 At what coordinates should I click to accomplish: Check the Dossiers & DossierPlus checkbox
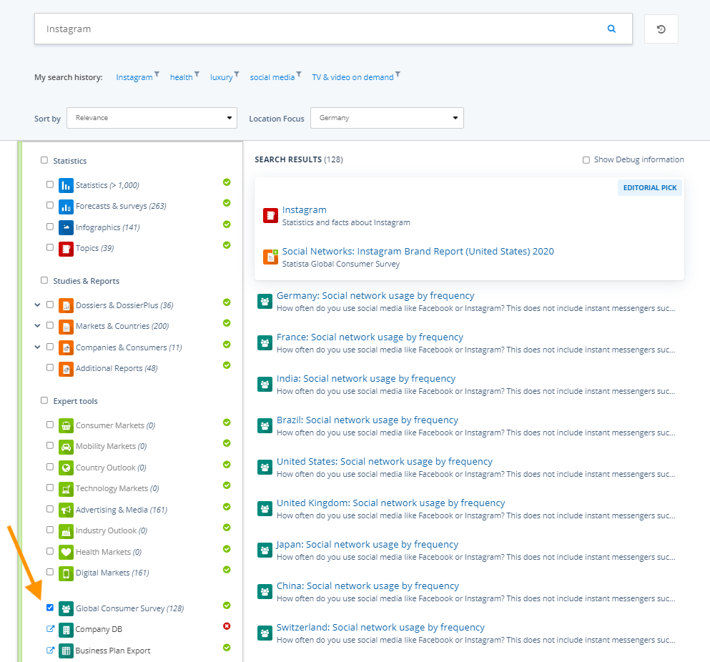50,305
